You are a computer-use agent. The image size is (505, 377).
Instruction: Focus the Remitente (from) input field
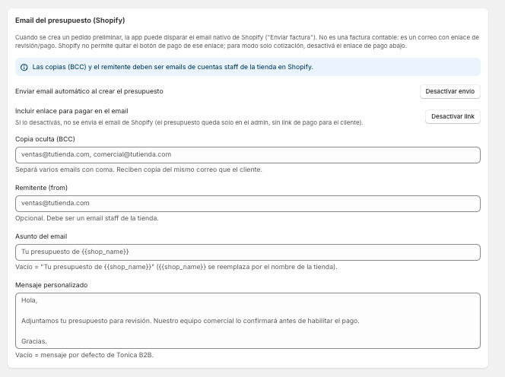pyautogui.click(x=248, y=204)
